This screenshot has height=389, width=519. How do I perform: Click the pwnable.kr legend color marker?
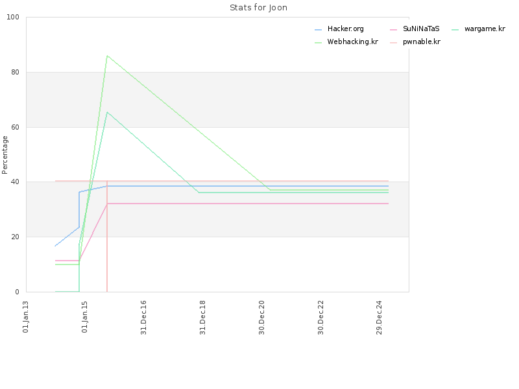click(x=394, y=43)
